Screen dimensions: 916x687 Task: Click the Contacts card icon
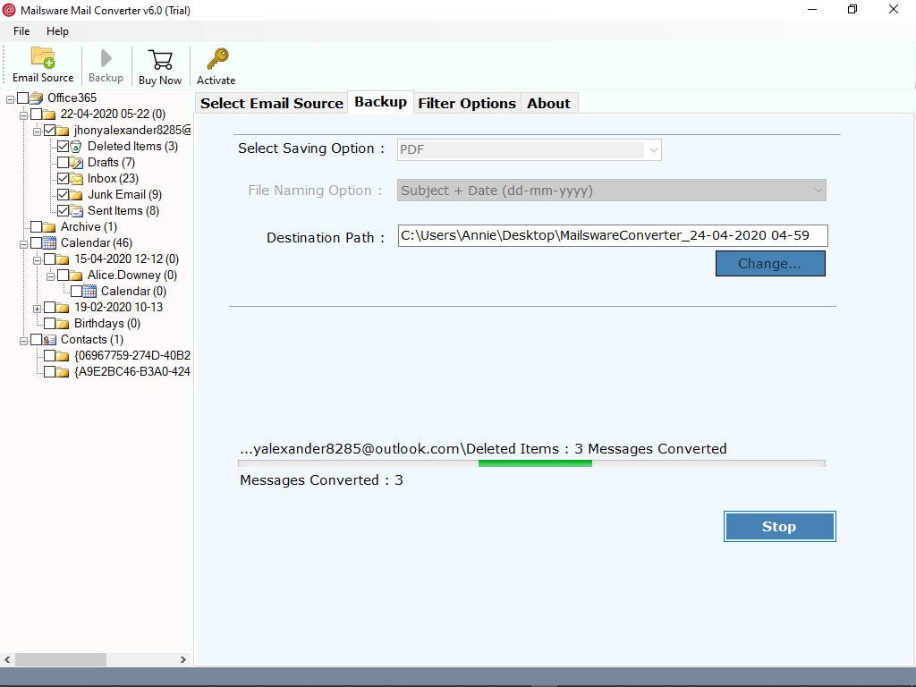[x=50, y=339]
